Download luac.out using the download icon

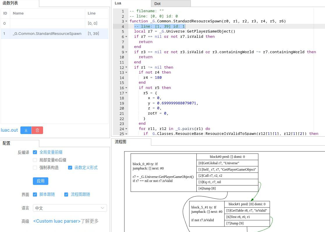[26, 130]
